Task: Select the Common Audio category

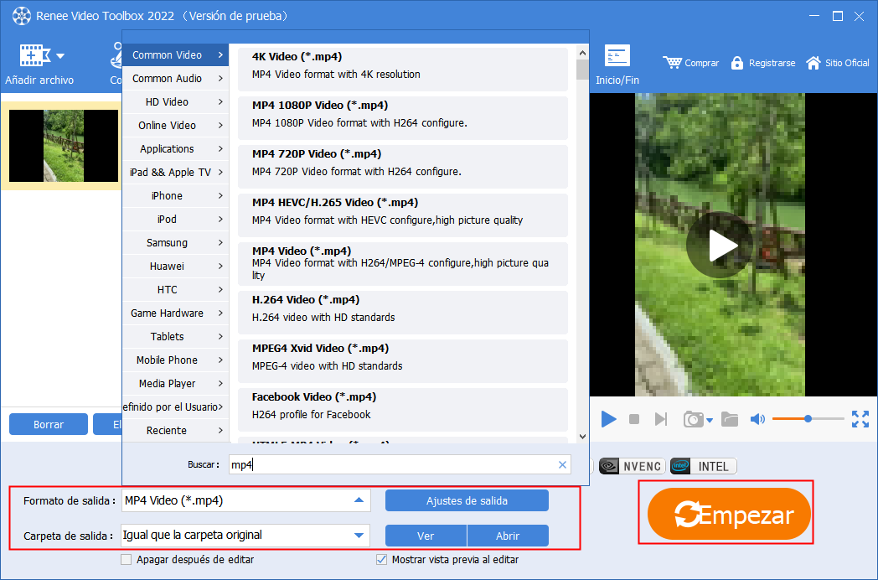Action: [175, 79]
